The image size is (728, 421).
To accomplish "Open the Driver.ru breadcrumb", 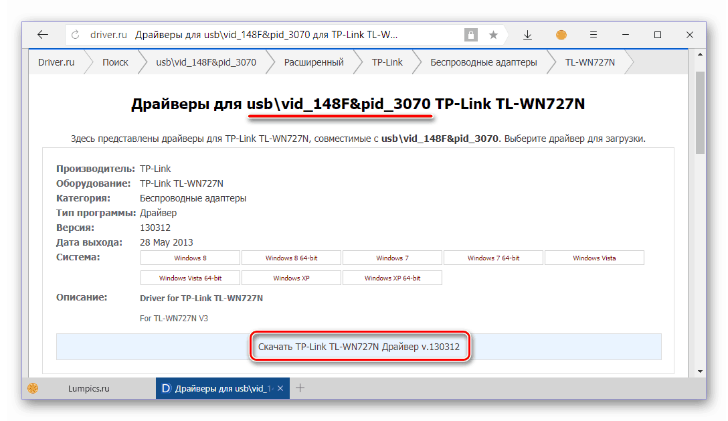I will tap(56, 62).
